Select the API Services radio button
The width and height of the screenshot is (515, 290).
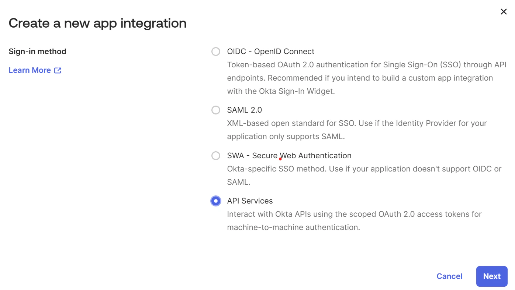tap(216, 201)
